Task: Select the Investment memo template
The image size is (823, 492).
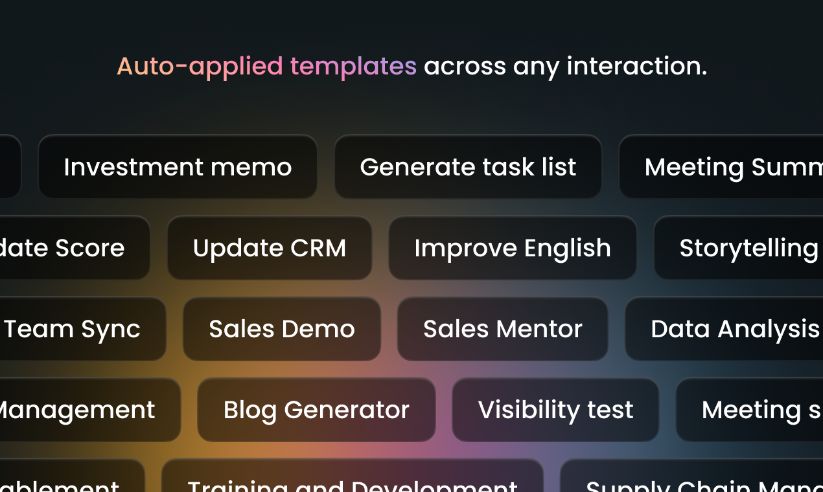Action: [x=178, y=167]
